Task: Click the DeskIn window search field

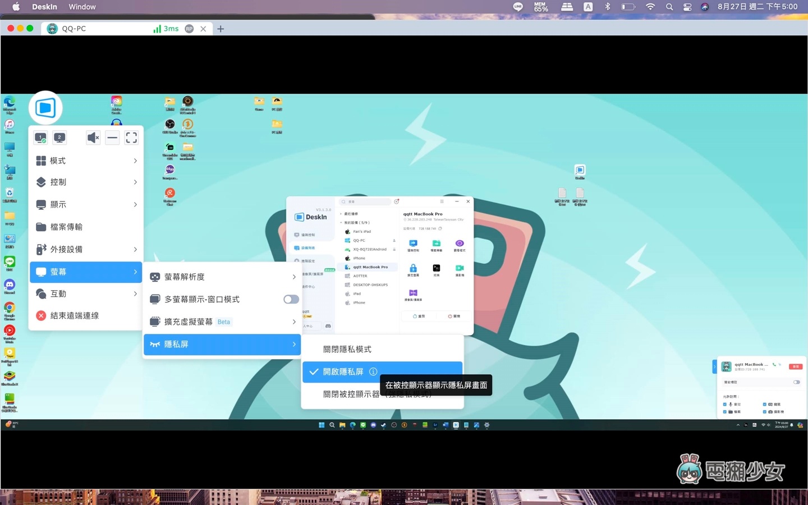Action: pos(365,201)
